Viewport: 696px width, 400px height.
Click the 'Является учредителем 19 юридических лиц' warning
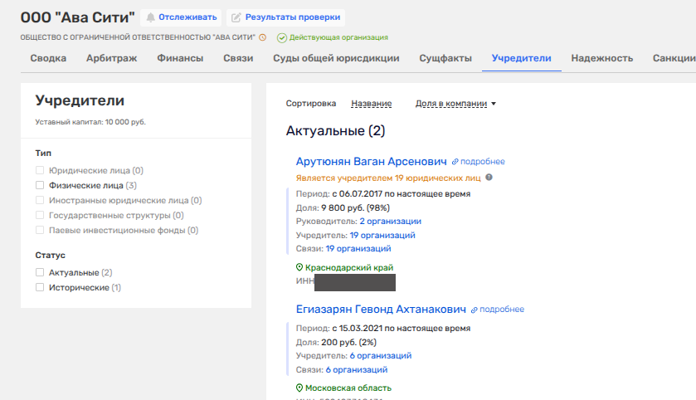pyautogui.click(x=388, y=178)
